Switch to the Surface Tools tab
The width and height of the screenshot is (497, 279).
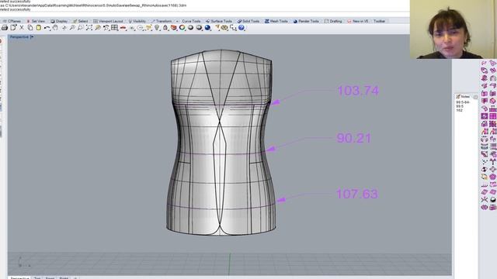click(219, 21)
